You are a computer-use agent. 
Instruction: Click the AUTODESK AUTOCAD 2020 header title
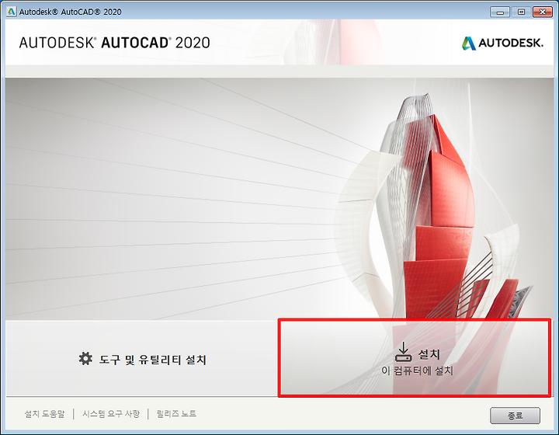(114, 43)
